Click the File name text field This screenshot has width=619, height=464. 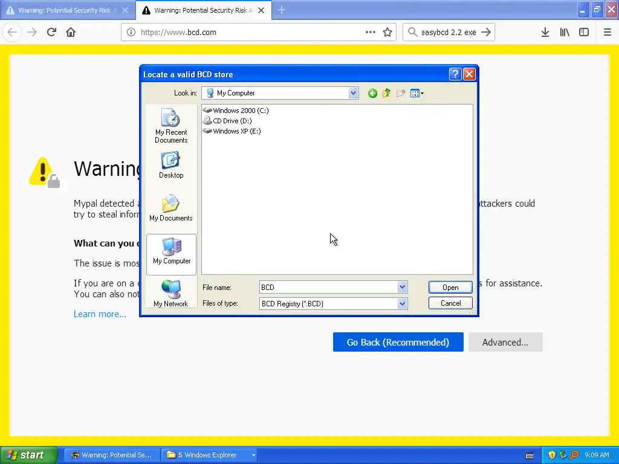point(328,287)
